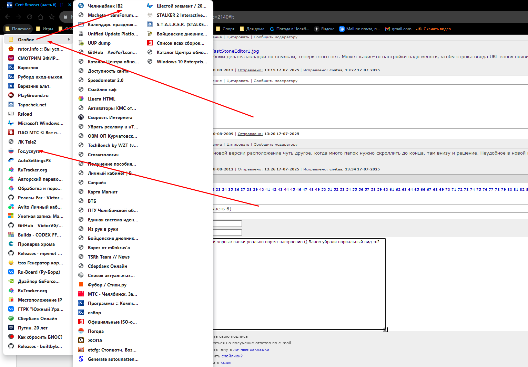Image resolution: width=528 pixels, height=367 pixels.
Task: Open личные закладки link below form
Action: [x=251, y=349]
